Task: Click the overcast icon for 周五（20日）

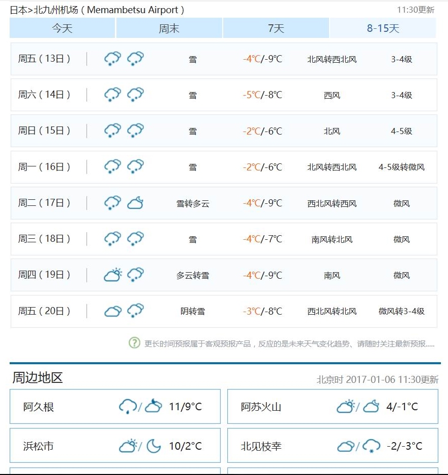Action: (112, 310)
